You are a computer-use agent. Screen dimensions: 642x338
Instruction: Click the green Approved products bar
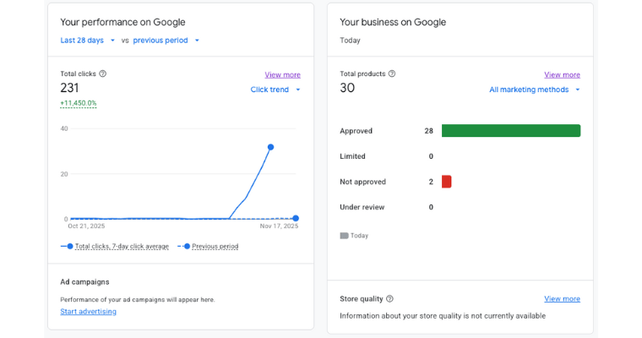(x=510, y=131)
